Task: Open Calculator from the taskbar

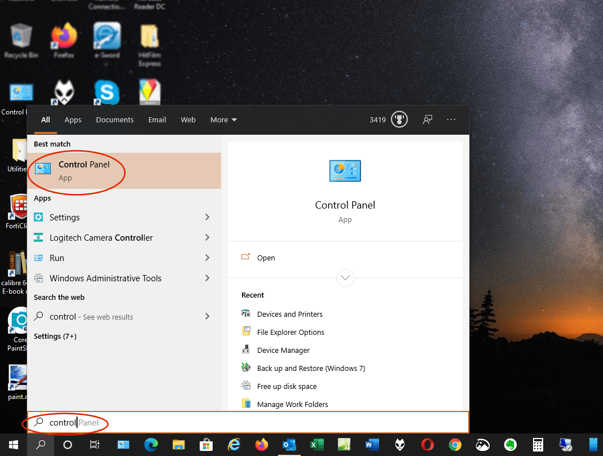Action: point(538,445)
